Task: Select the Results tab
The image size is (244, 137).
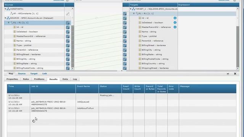Action: [x=53, y=79]
